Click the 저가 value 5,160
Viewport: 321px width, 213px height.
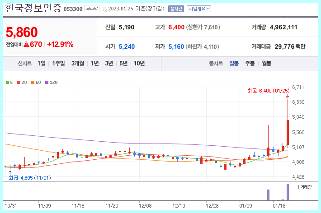click(176, 46)
